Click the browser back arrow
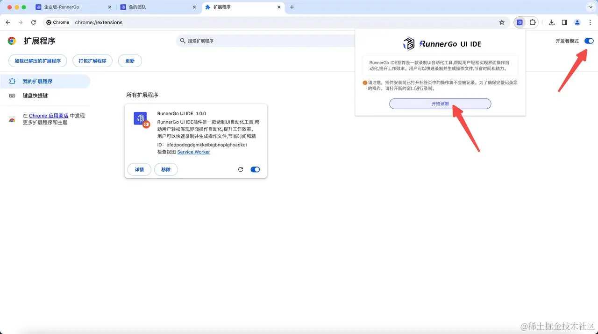The height and width of the screenshot is (334, 598). [8, 22]
